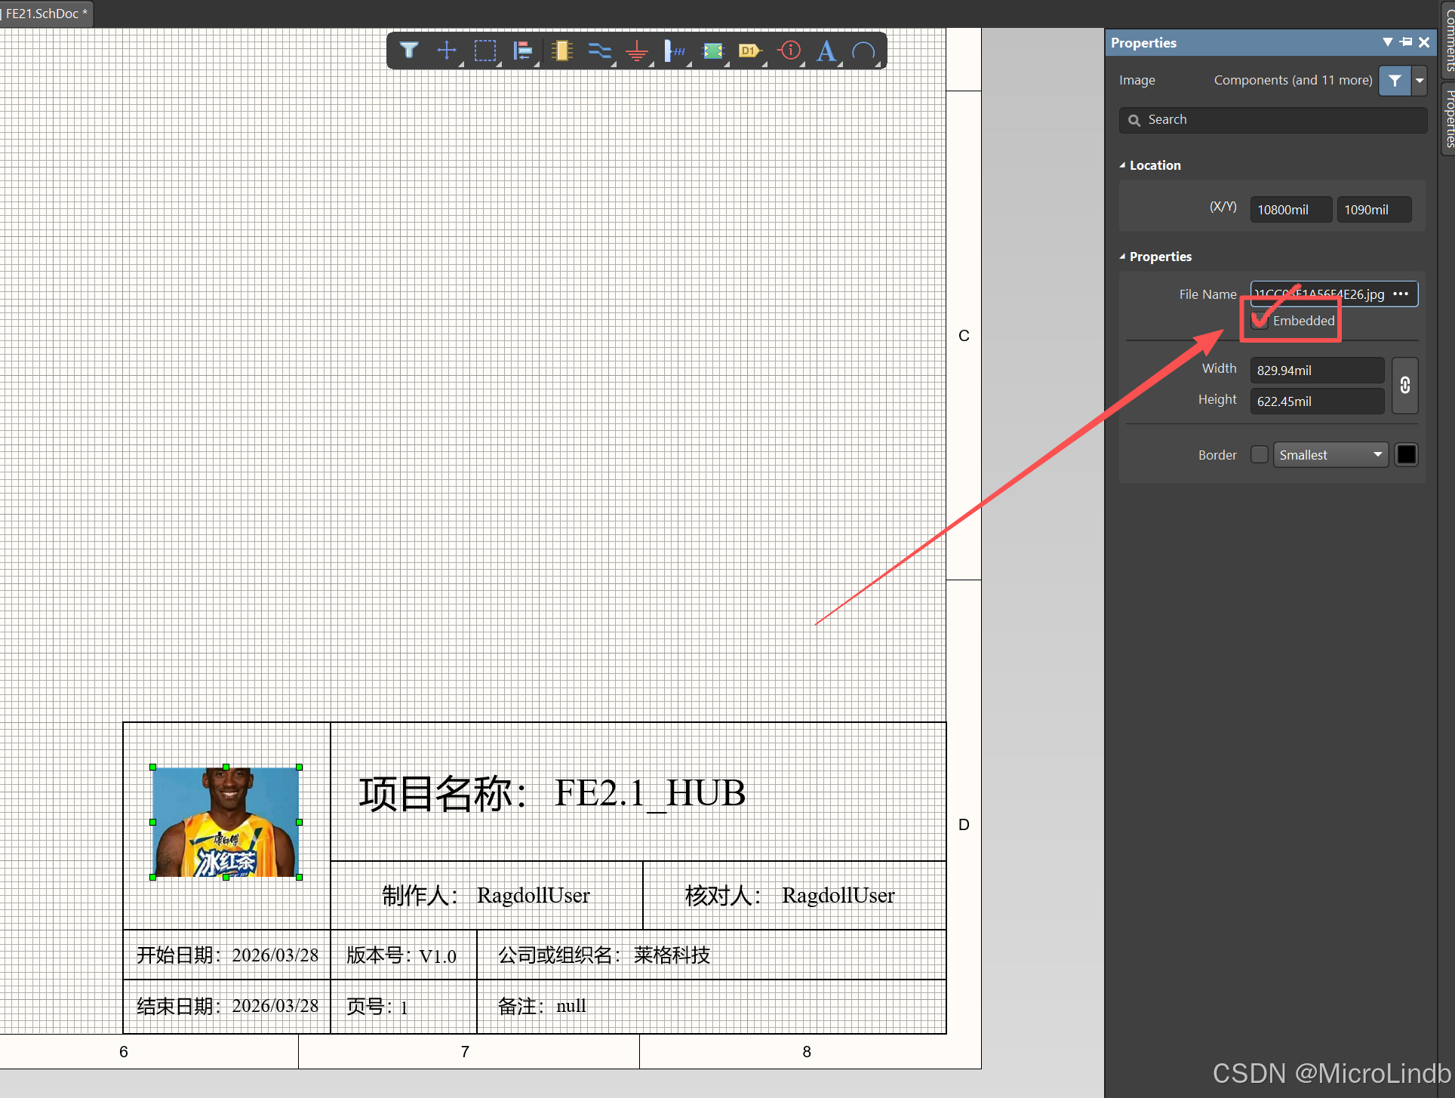Click the GND power port icon
The height and width of the screenshot is (1098, 1455).
[637, 51]
